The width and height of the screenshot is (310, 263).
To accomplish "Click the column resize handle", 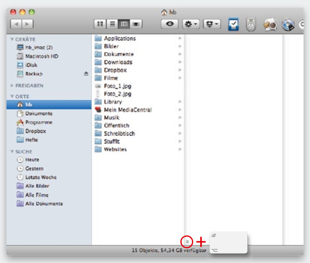I will (x=187, y=242).
